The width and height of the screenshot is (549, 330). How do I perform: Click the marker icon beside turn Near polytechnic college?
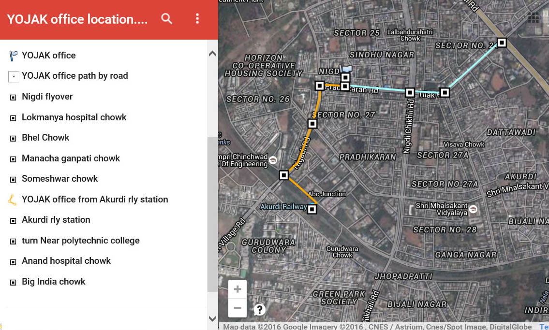coord(13,240)
